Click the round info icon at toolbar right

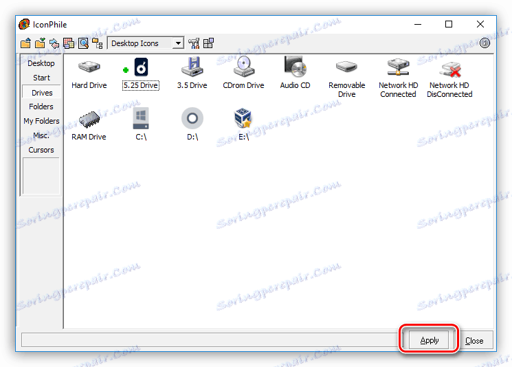tap(485, 43)
